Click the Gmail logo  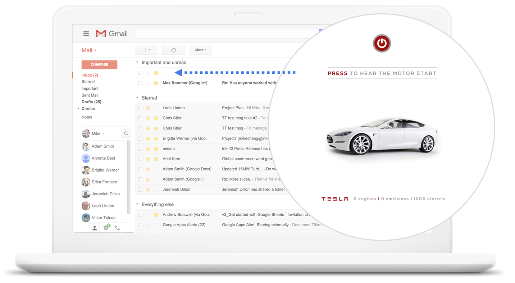point(111,33)
